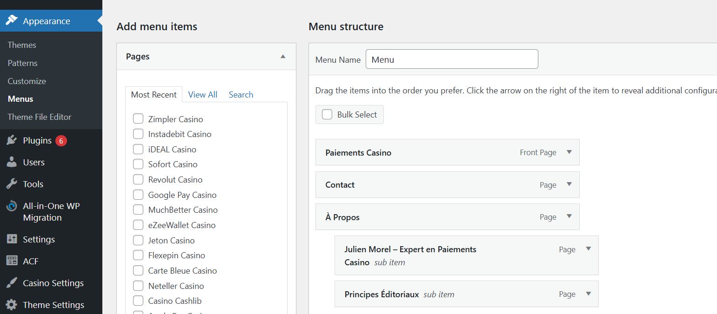Tick the Flexepin Casino checkbox
The image size is (717, 314).
point(138,255)
